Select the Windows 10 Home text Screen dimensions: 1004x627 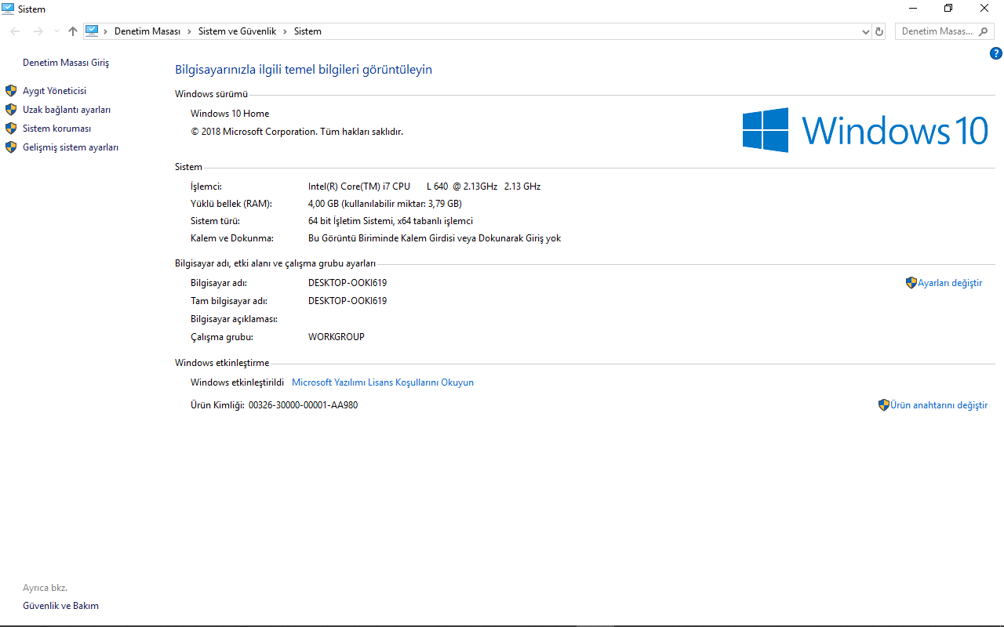[230, 114]
